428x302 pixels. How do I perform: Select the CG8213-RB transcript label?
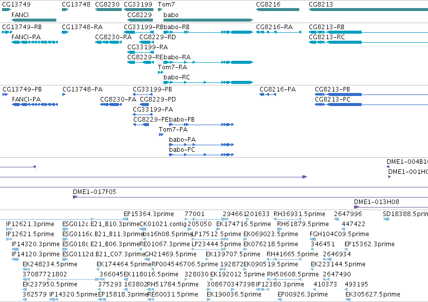[x=326, y=27]
